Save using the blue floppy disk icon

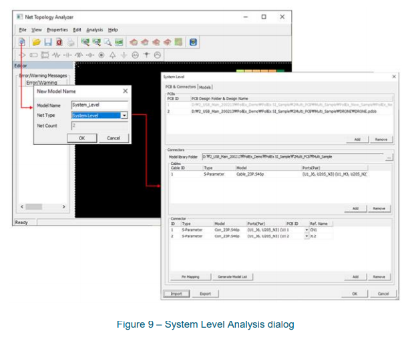[48, 42]
